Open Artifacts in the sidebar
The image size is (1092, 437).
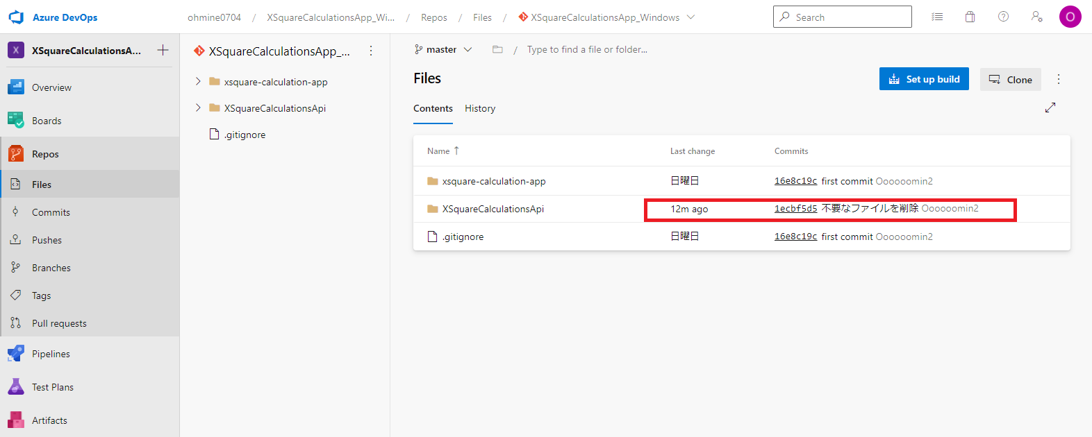90,420
